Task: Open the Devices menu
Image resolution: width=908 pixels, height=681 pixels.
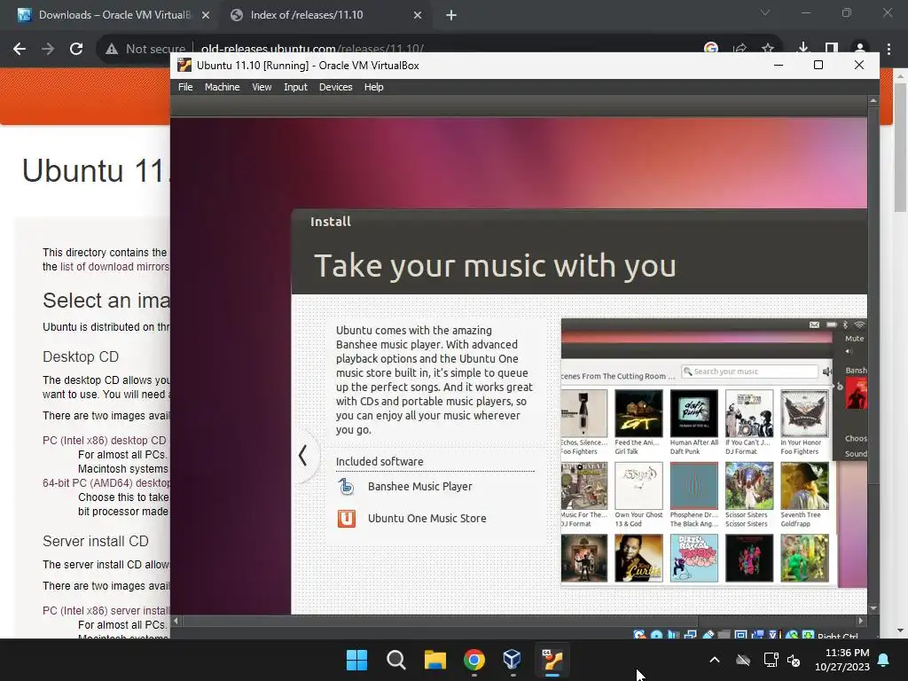Action: pyautogui.click(x=335, y=87)
